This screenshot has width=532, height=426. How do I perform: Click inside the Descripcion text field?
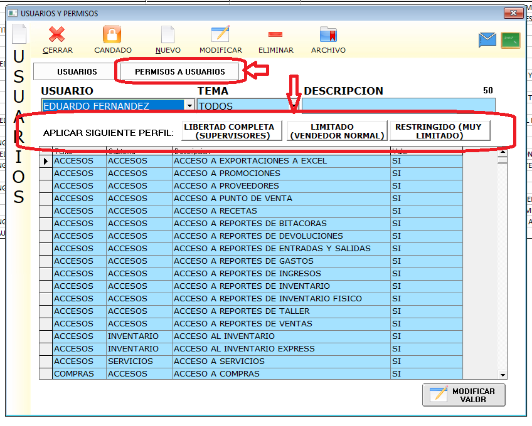click(x=398, y=106)
